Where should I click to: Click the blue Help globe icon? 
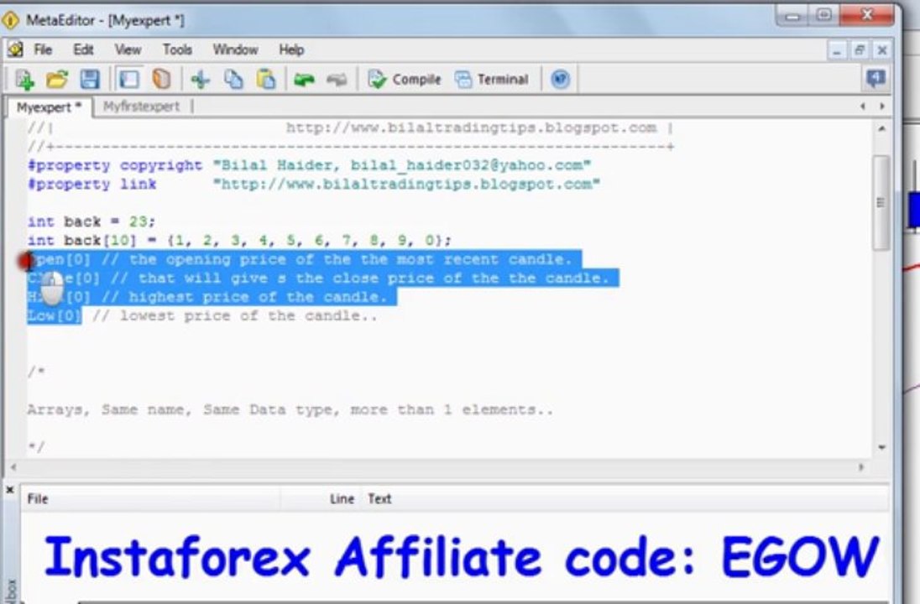(561, 79)
